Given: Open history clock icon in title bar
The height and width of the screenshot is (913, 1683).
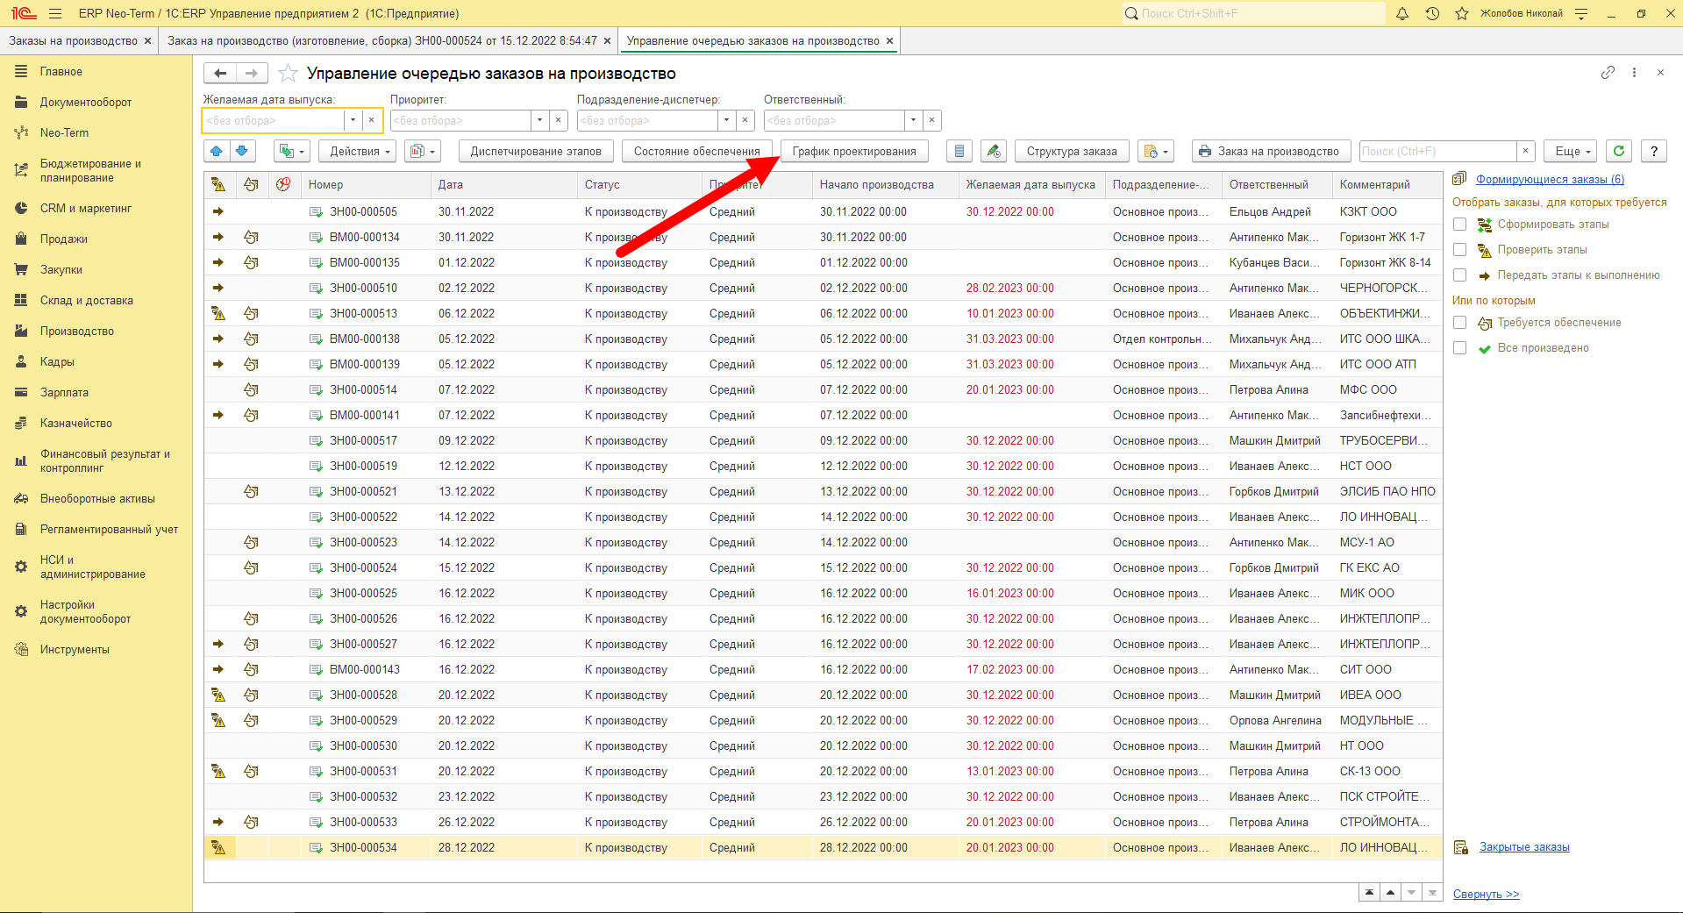Looking at the screenshot, I should 1432,13.
